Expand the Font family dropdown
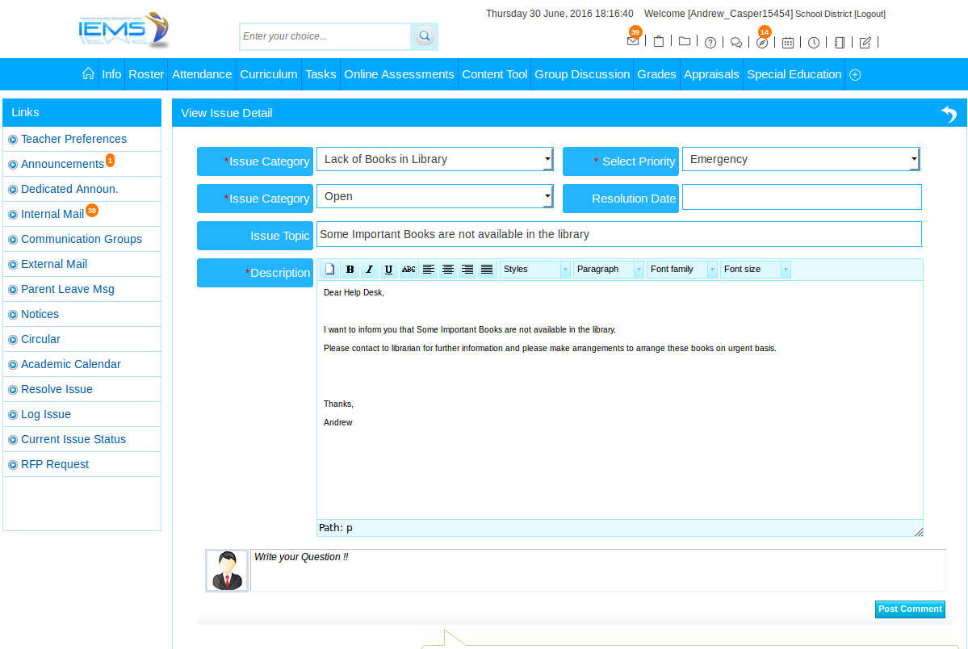This screenshot has width=968, height=649. pyautogui.click(x=681, y=270)
